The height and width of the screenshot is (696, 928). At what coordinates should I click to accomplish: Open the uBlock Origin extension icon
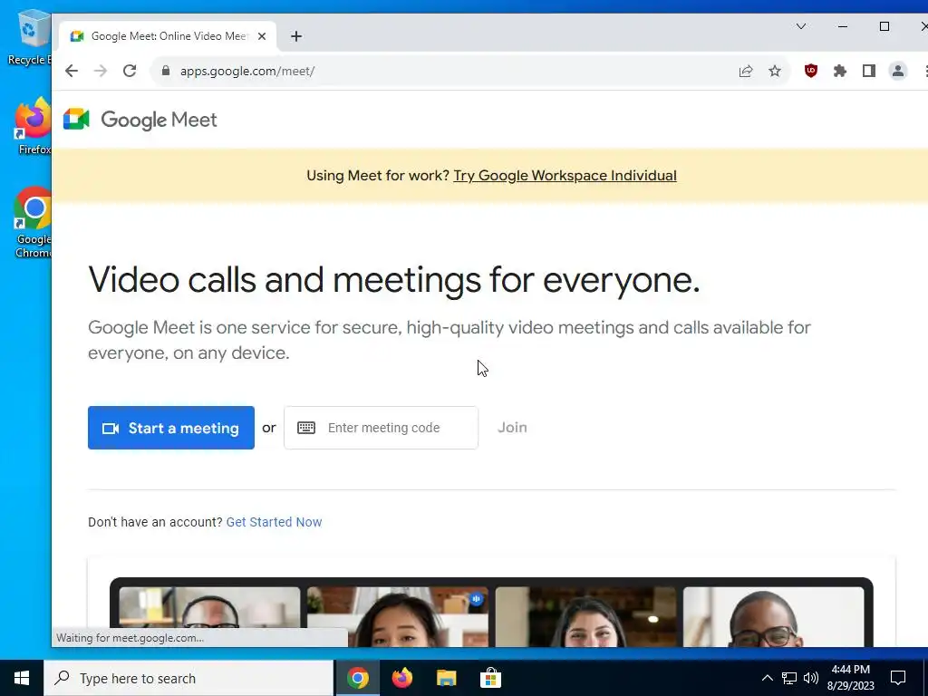tap(811, 71)
